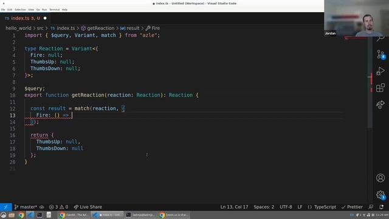Click the Ln 13, Col 17 cursor position
Image resolution: width=389 pixels, height=219 pixels.
coord(234,207)
